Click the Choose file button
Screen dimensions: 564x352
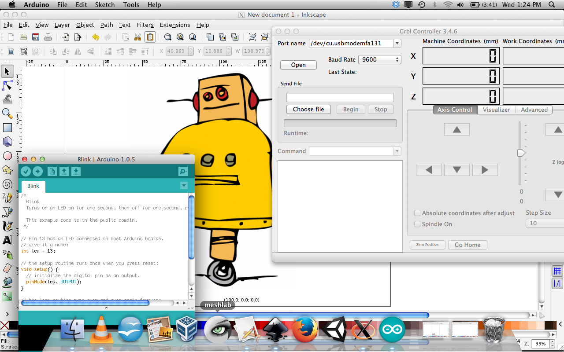pos(308,109)
